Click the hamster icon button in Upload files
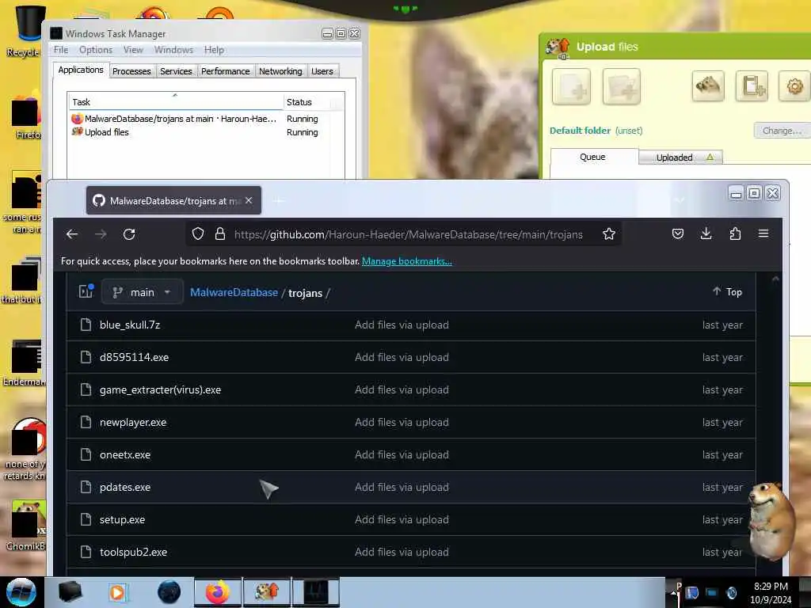This screenshot has width=811, height=608. pyautogui.click(x=708, y=85)
